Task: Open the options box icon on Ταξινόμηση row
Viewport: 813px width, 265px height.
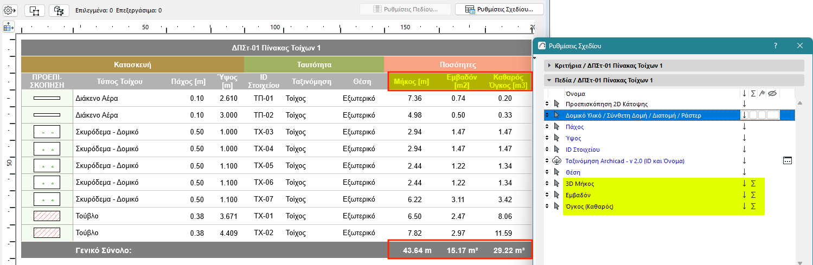Action: [788, 160]
